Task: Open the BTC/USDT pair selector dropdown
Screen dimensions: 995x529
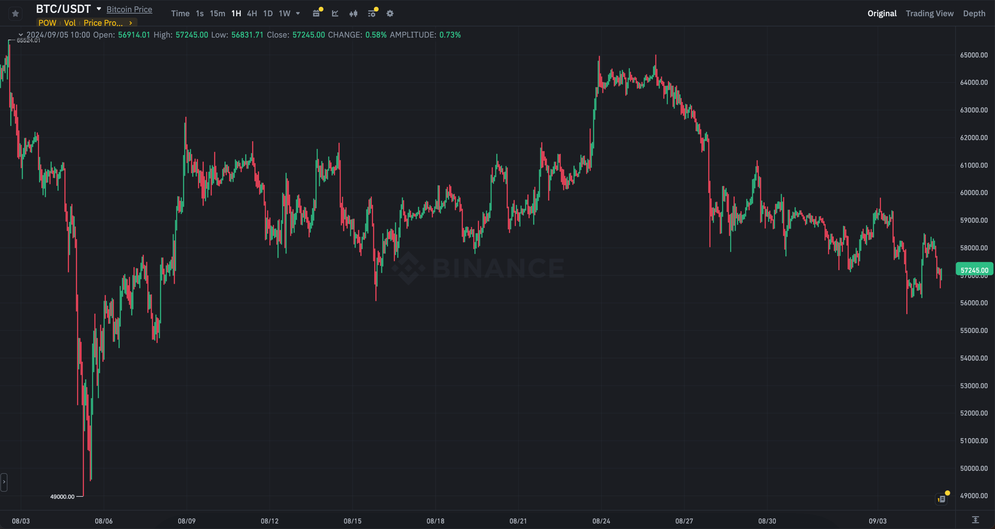Action: [99, 9]
